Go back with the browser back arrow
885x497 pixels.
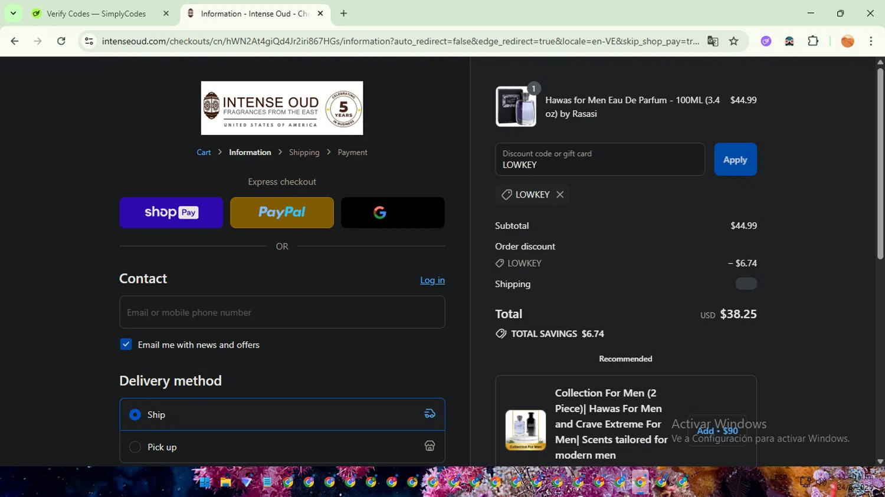click(x=15, y=41)
